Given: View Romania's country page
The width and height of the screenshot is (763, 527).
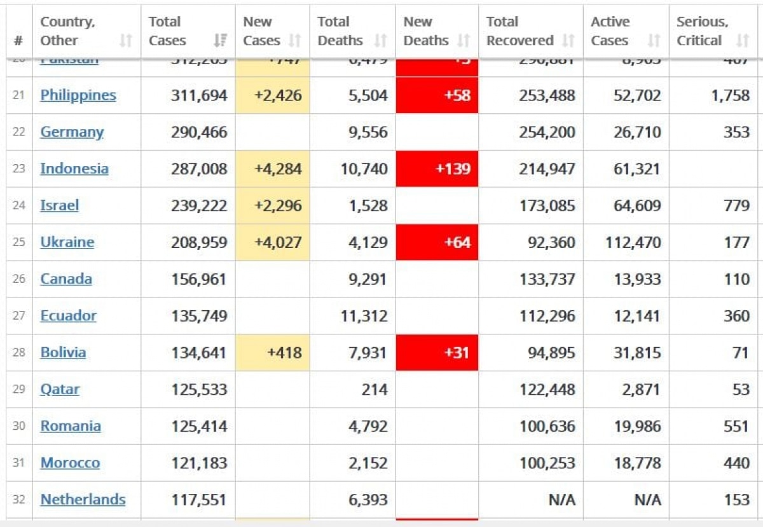Looking at the screenshot, I should coord(71,426).
